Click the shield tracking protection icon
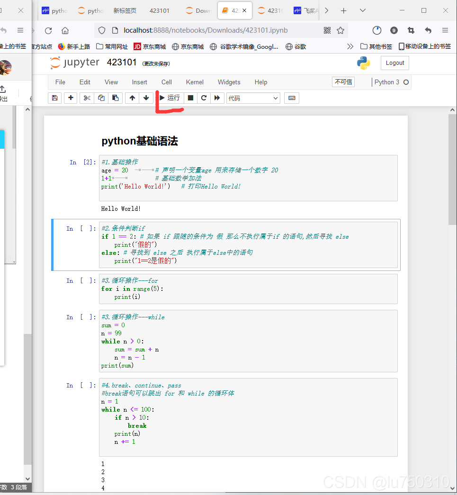The height and width of the screenshot is (495, 457). [102, 30]
